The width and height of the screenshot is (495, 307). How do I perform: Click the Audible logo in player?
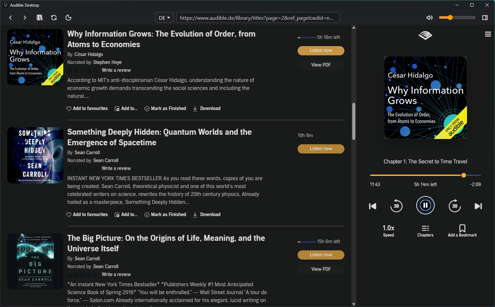425,35
